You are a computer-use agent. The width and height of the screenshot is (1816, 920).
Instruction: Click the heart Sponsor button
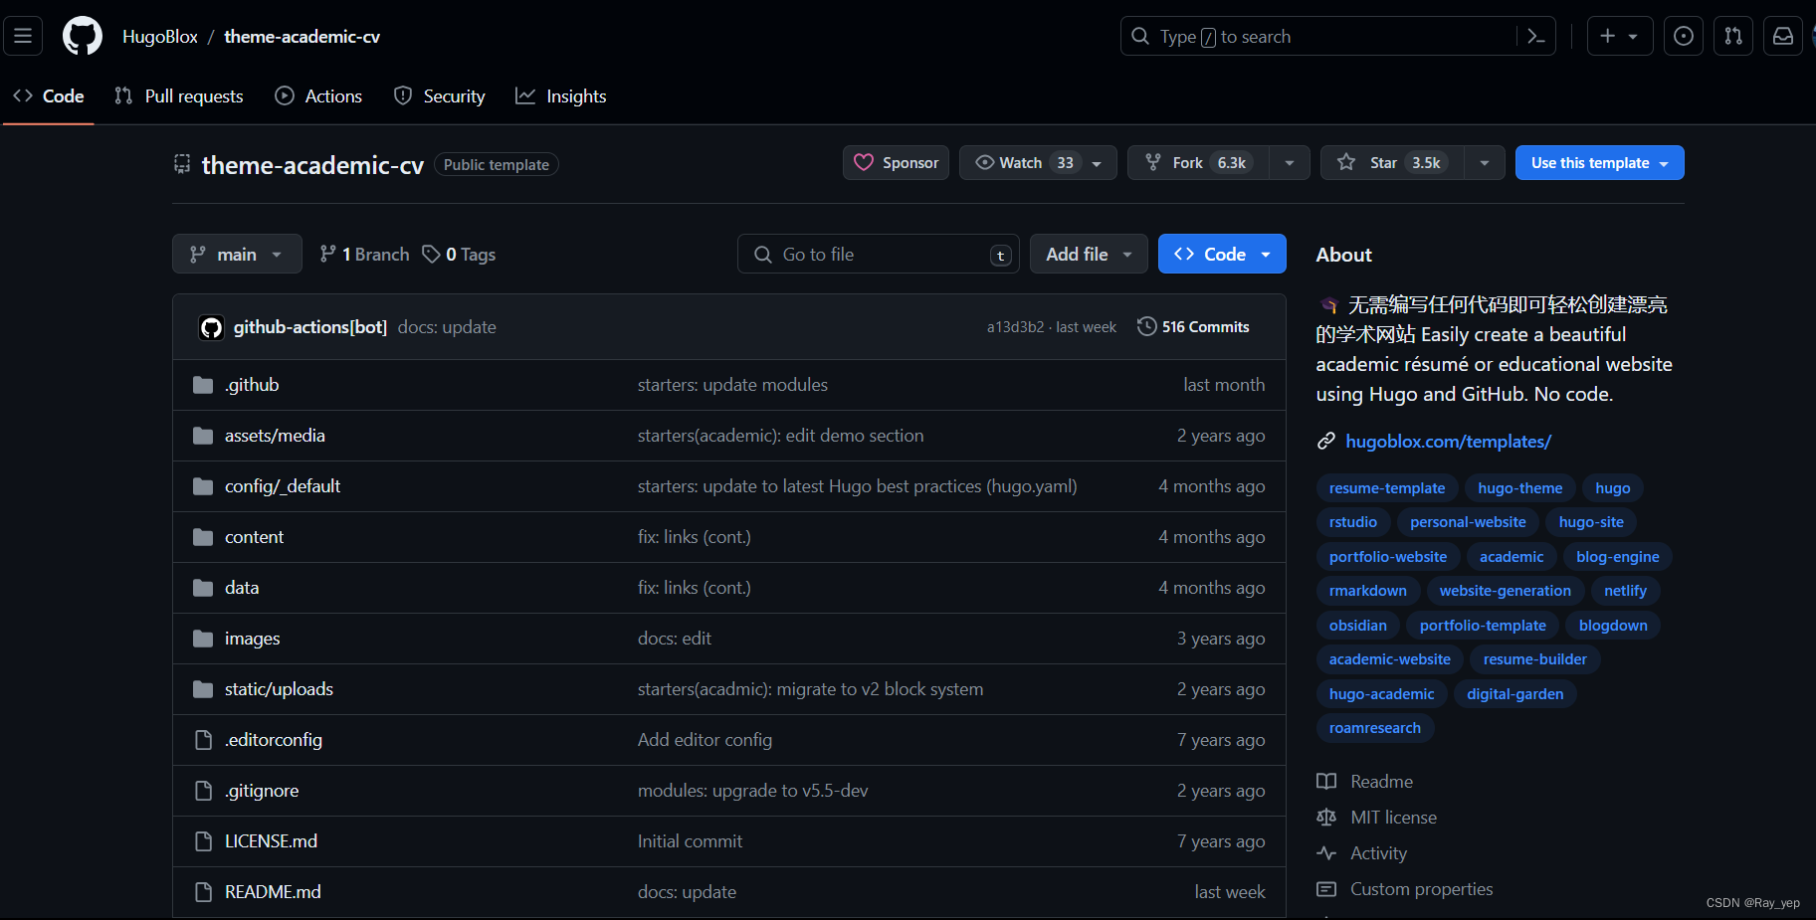tap(896, 163)
